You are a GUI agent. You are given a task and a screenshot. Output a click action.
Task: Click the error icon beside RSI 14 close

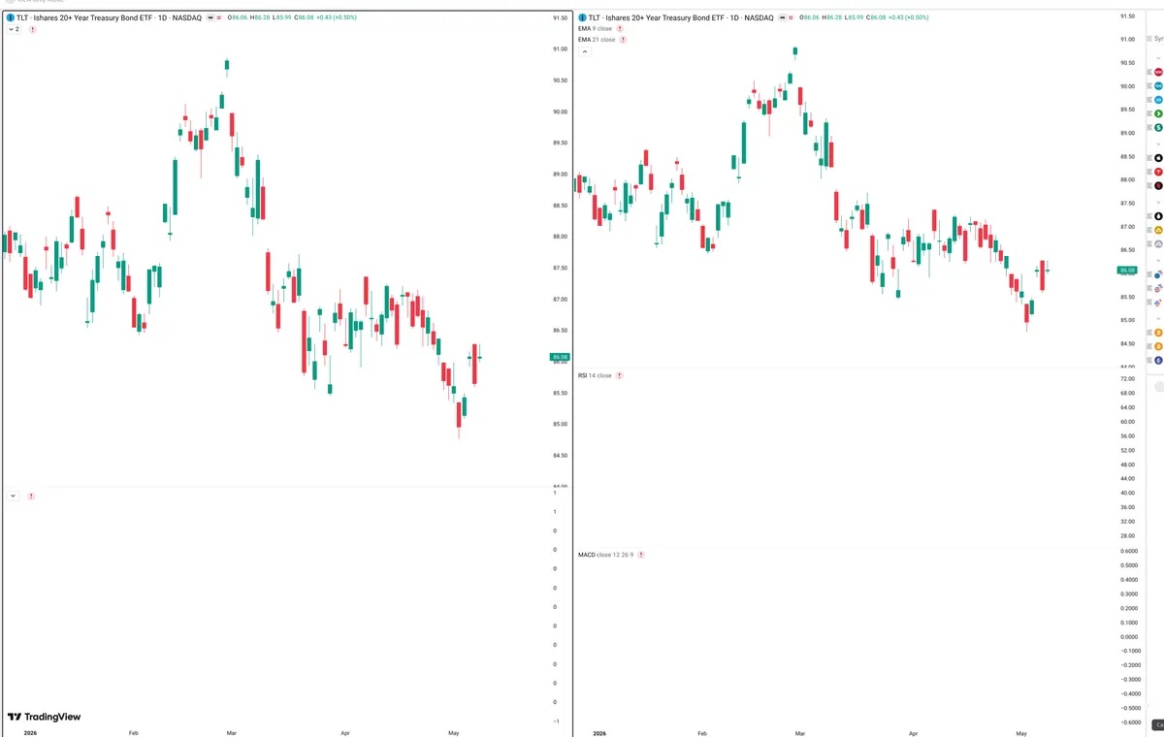[x=620, y=375]
